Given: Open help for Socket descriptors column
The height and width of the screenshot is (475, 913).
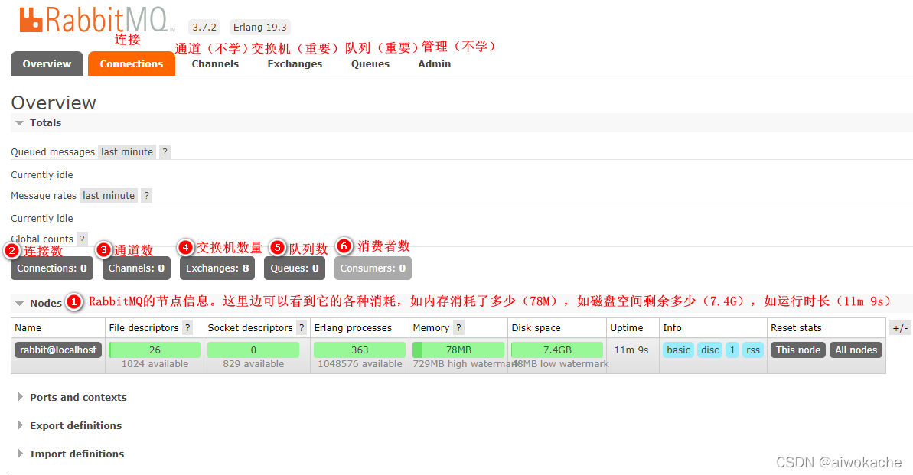Looking at the screenshot, I should pos(302,327).
